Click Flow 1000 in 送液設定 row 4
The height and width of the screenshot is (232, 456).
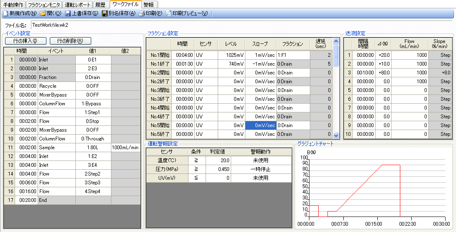click(410, 82)
